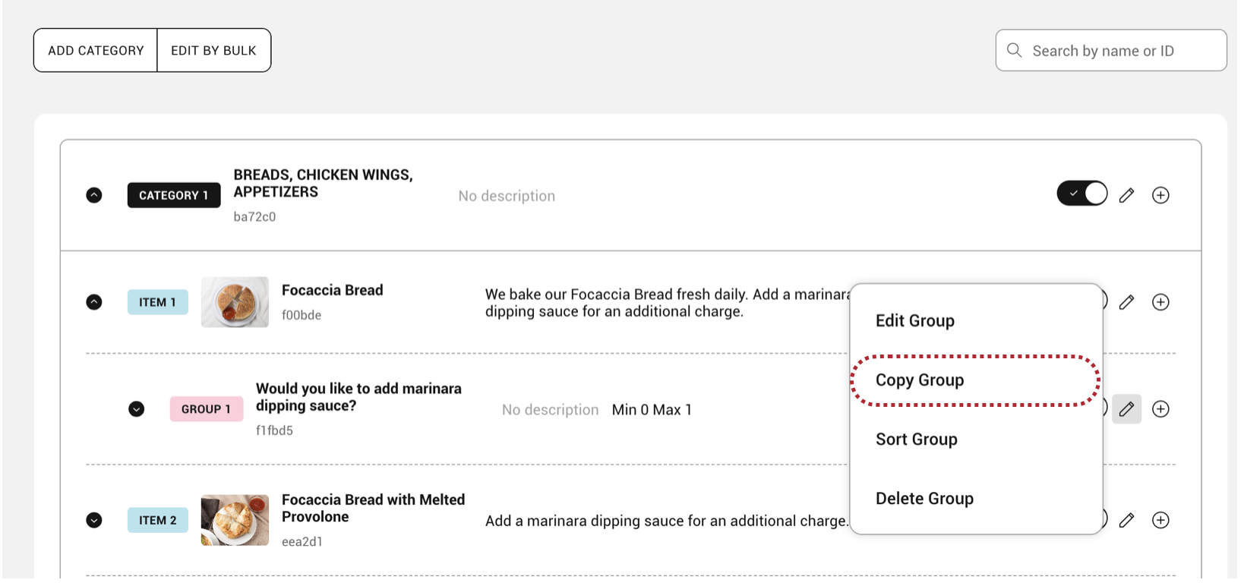Collapse the Breads, Chicken Wings, Appetizers category
The height and width of the screenshot is (583, 1244).
[94, 195]
